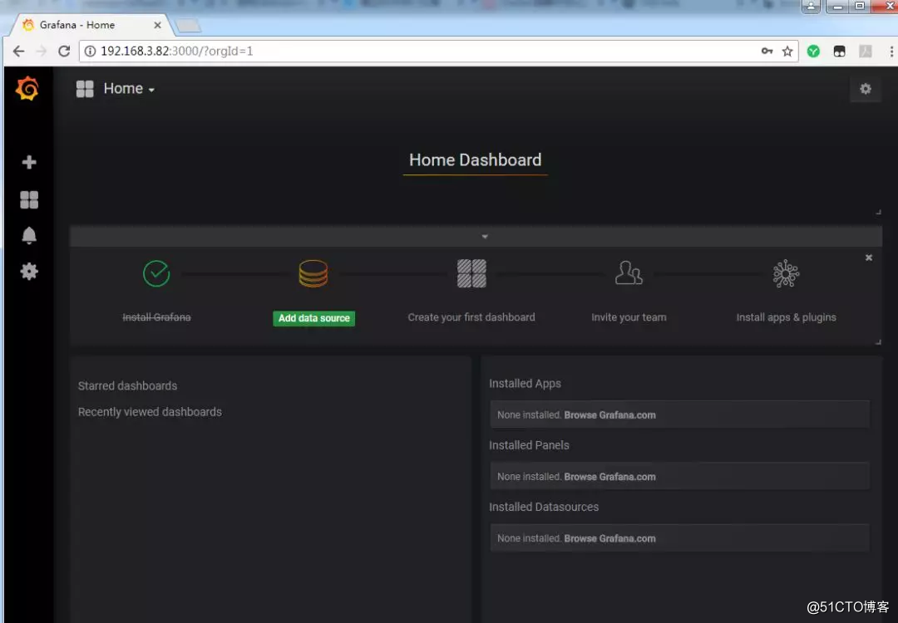Open Install apps & plugins link
Image resolution: width=898 pixels, height=623 pixels.
tap(786, 317)
